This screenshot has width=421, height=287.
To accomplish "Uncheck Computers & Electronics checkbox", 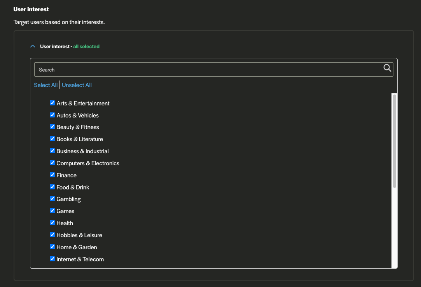I will (52, 163).
